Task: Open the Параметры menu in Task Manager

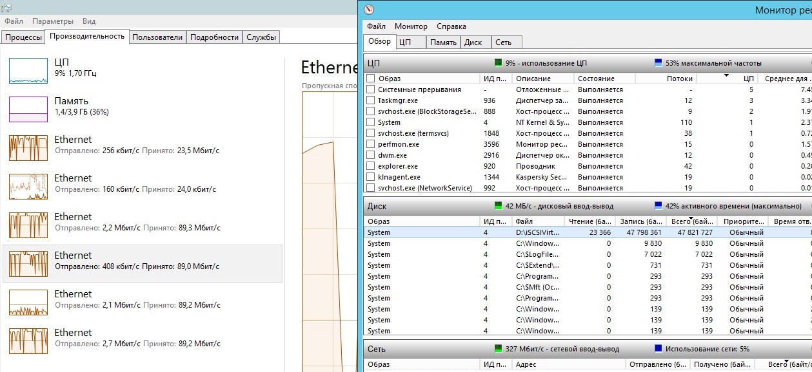Action: pos(53,21)
